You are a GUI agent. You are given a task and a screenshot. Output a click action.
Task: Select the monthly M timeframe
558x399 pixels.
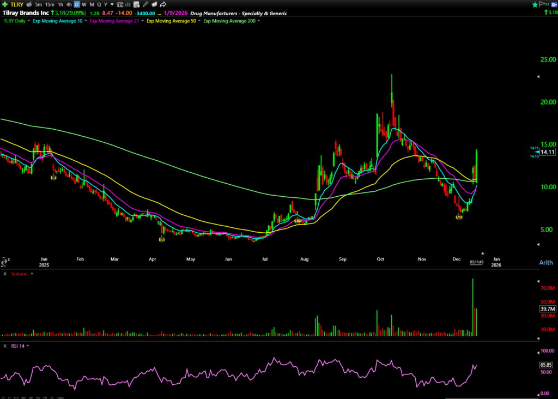[x=91, y=4]
